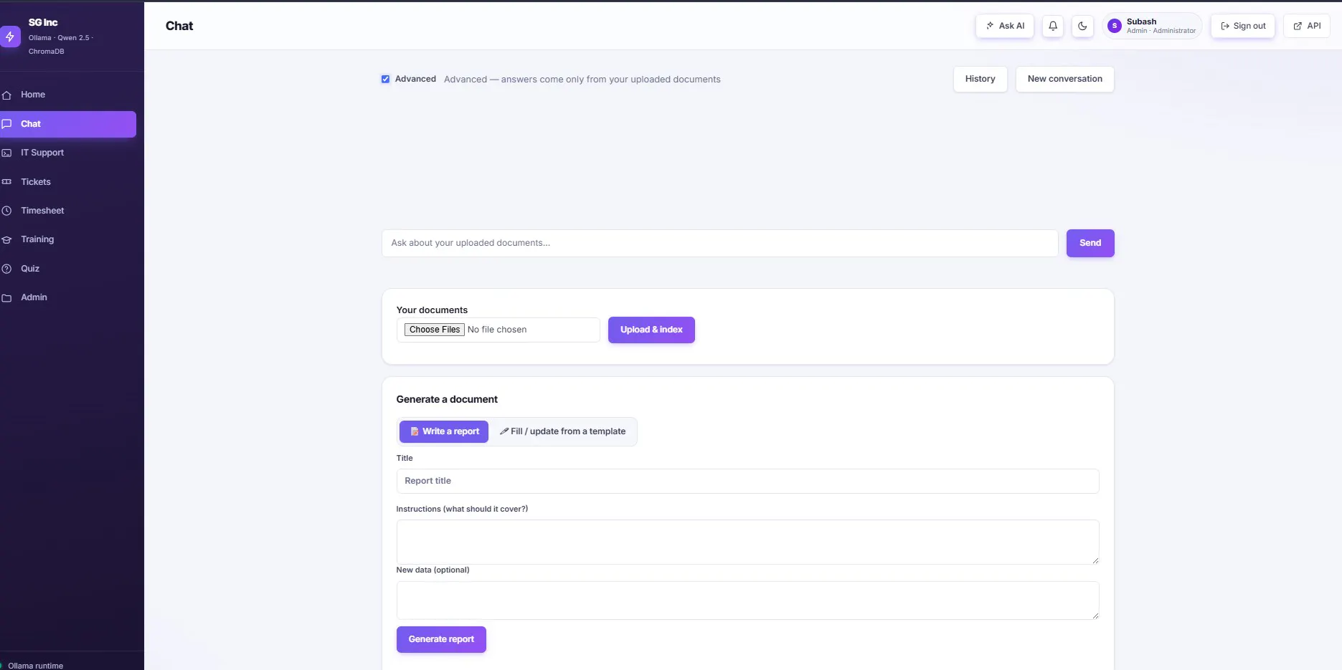Click Generate report button
Image resolution: width=1342 pixels, height=670 pixels.
tap(441, 639)
